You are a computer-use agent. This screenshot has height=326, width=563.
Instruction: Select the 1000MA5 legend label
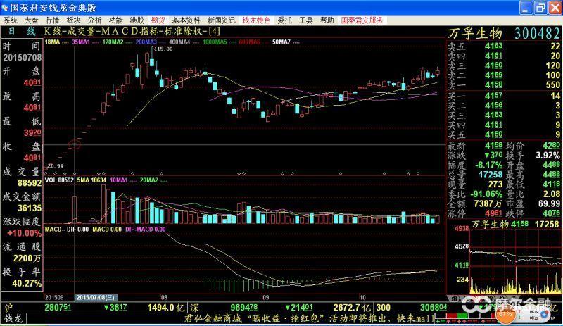(x=215, y=42)
